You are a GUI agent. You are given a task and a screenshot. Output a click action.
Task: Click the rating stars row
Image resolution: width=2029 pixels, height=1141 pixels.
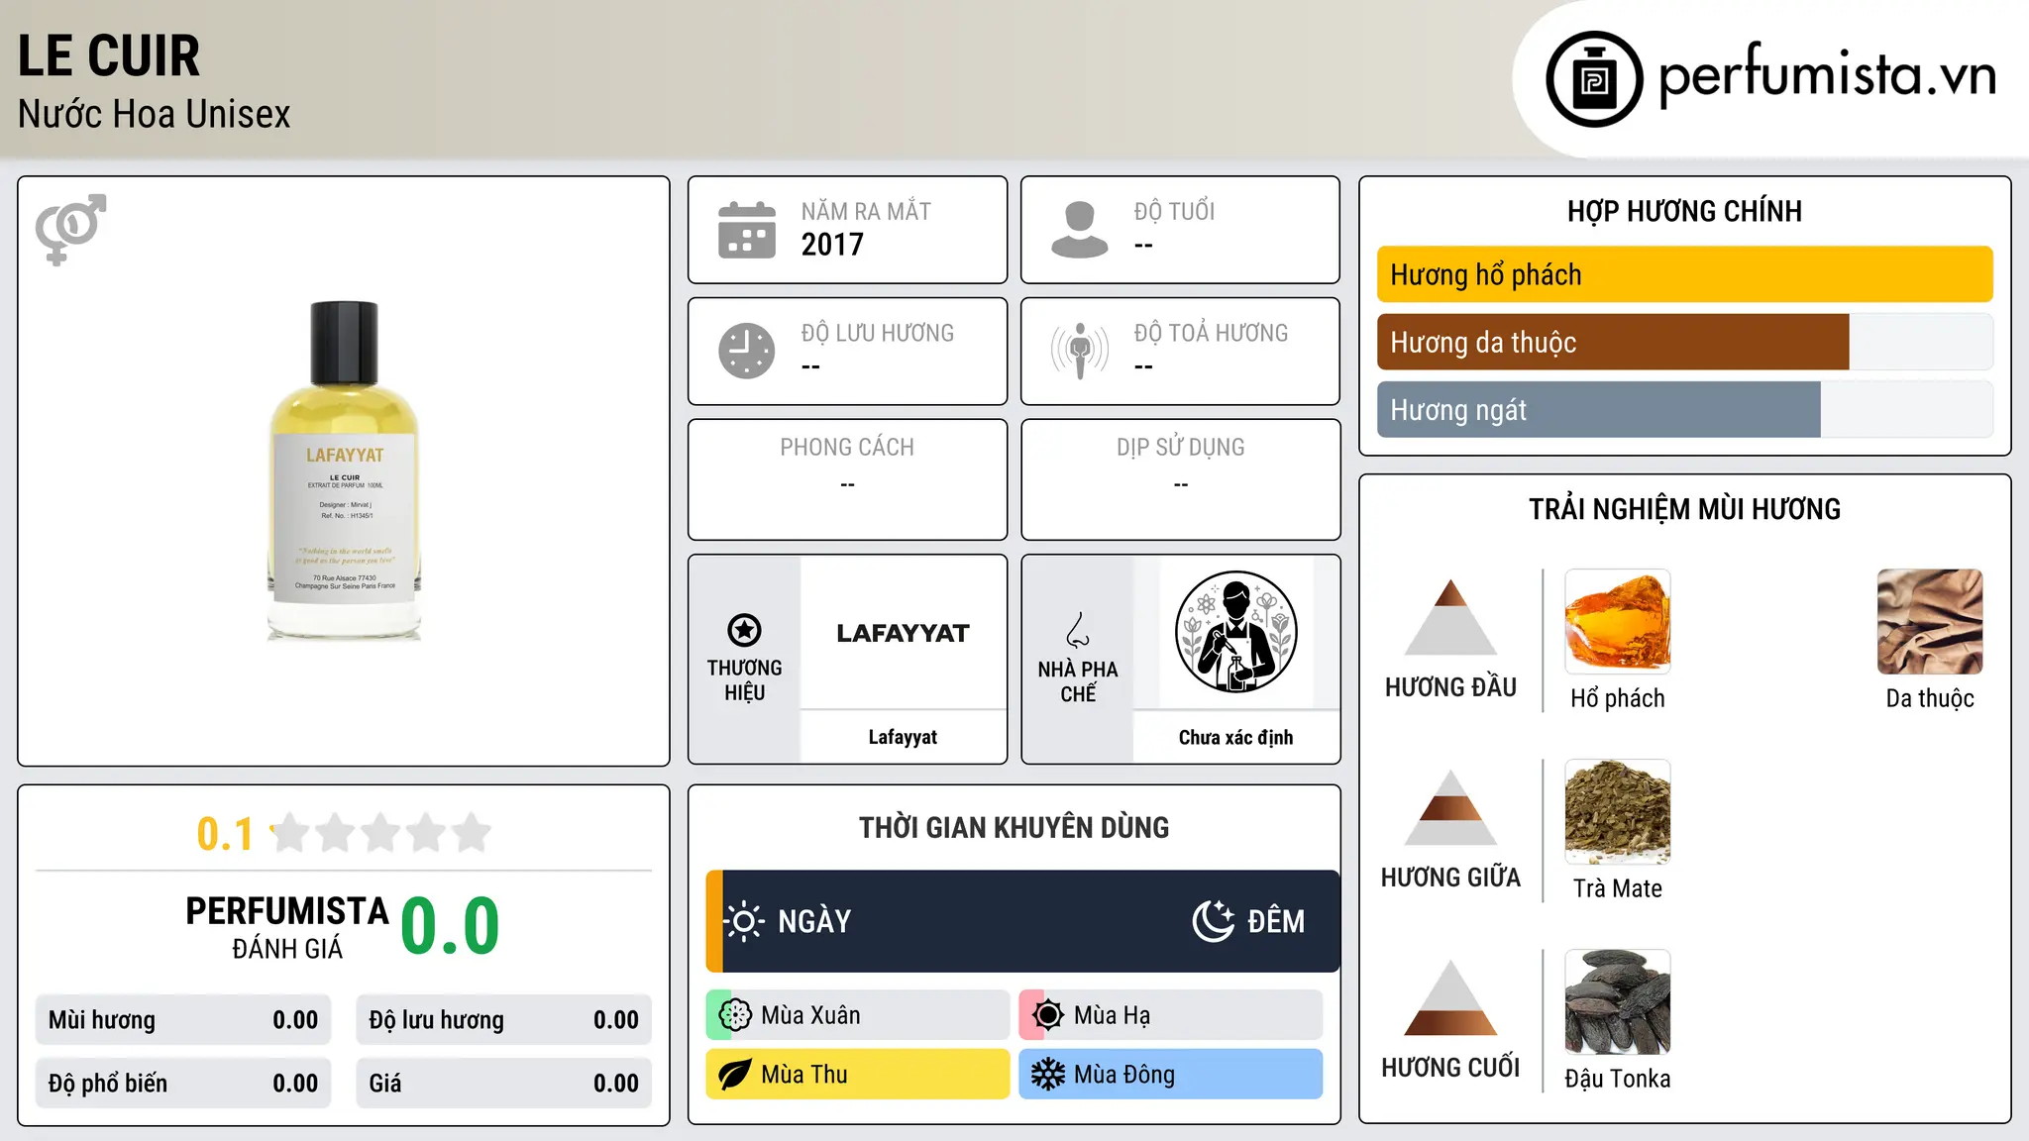[381, 833]
